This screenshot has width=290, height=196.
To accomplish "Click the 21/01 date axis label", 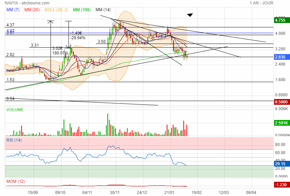I will (169, 193).
